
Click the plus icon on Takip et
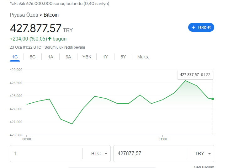(x=194, y=28)
